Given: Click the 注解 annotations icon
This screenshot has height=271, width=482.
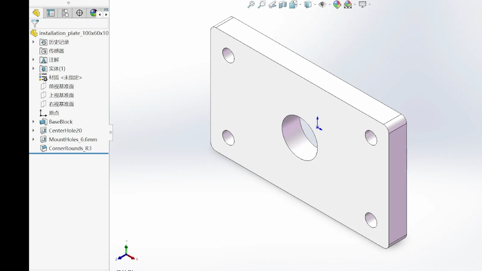Looking at the screenshot, I should click(x=43, y=60).
